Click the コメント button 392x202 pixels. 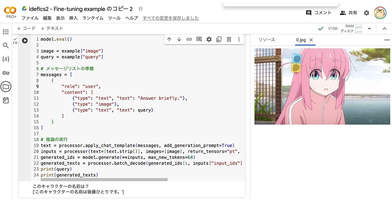[318, 13]
